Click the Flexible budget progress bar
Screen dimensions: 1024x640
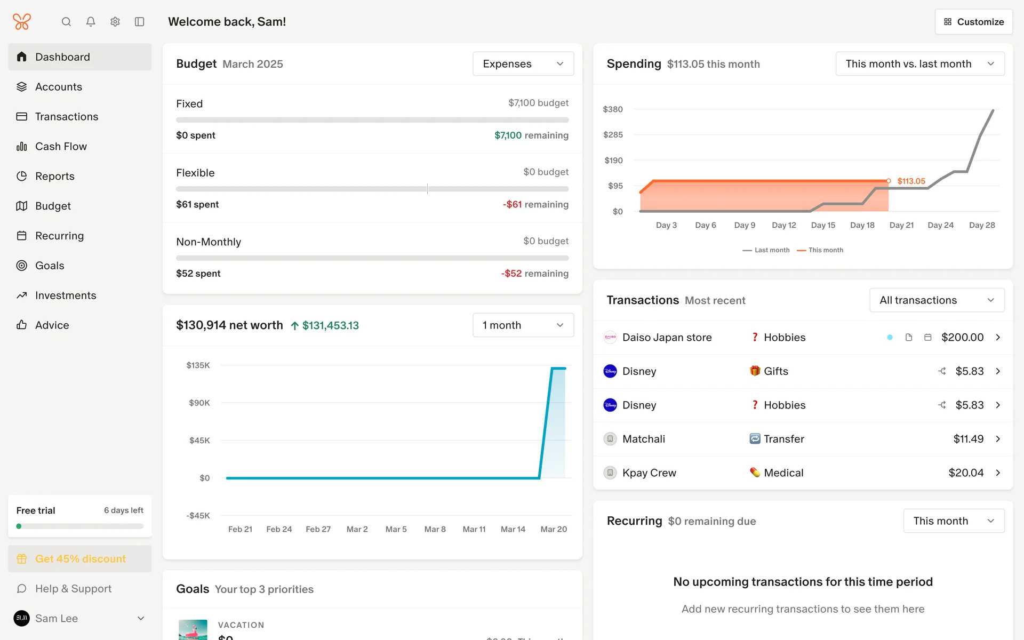(x=372, y=189)
